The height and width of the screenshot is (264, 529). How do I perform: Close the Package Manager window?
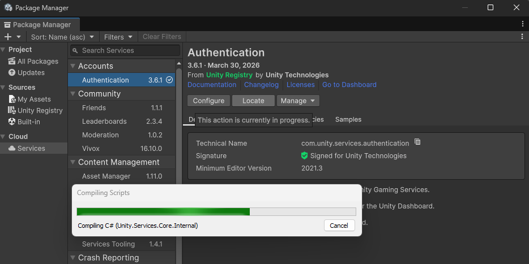516,7
